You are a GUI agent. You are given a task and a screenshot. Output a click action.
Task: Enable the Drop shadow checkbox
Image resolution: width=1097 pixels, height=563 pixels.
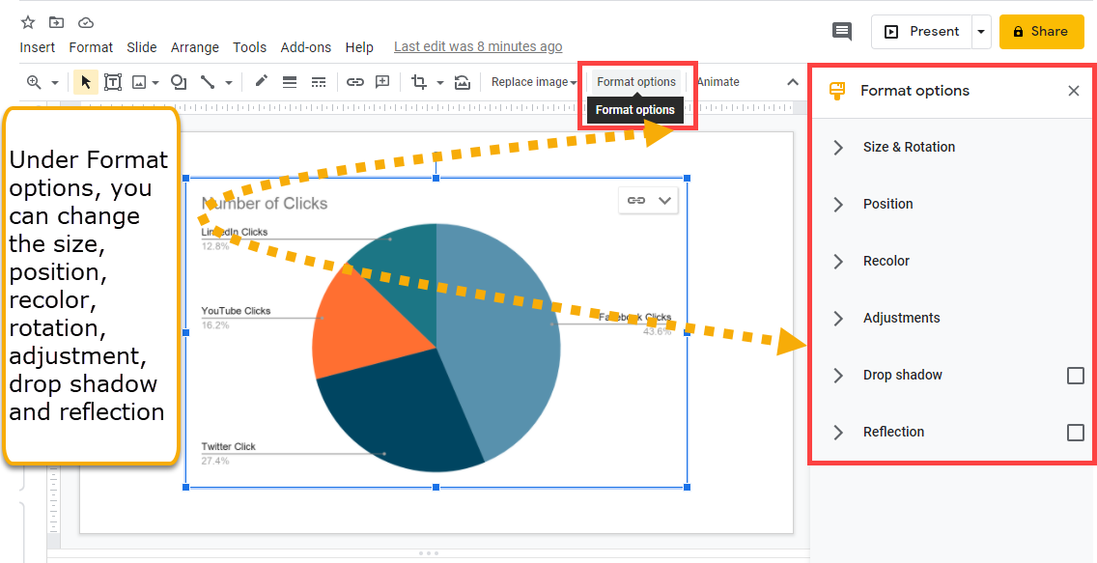1077,375
